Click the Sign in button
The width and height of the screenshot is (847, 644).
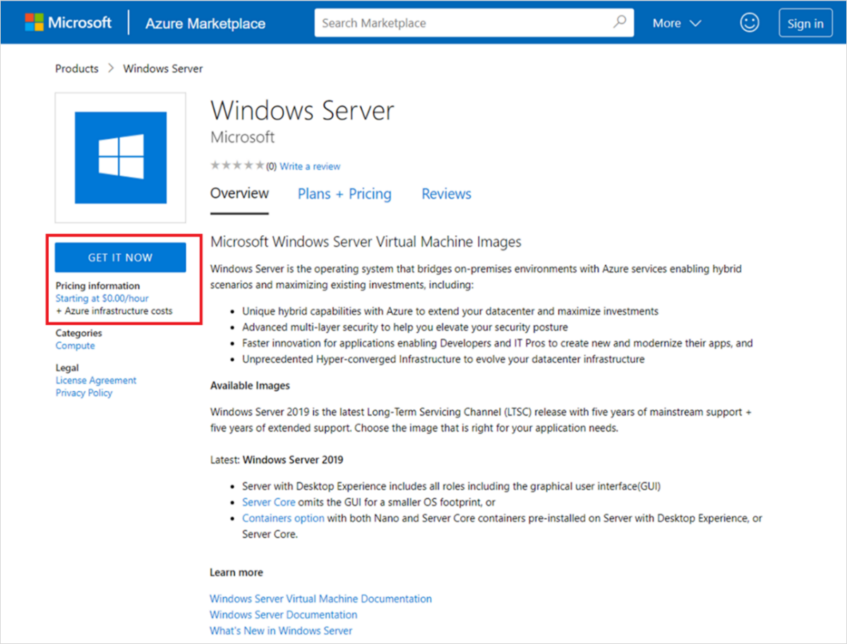(805, 22)
